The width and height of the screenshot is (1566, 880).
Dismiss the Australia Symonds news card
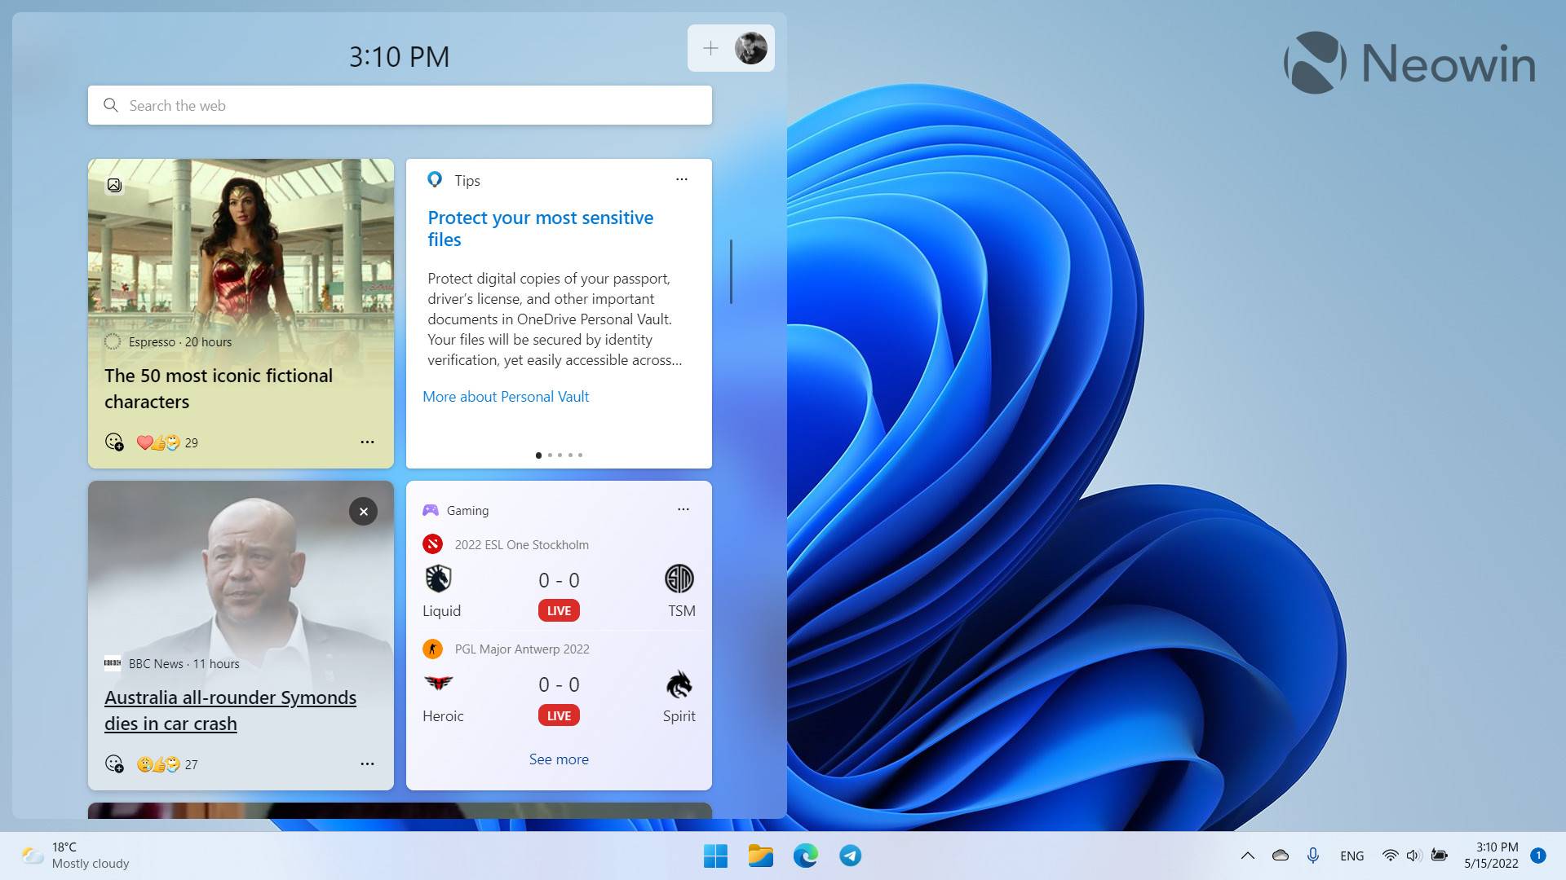click(x=363, y=511)
